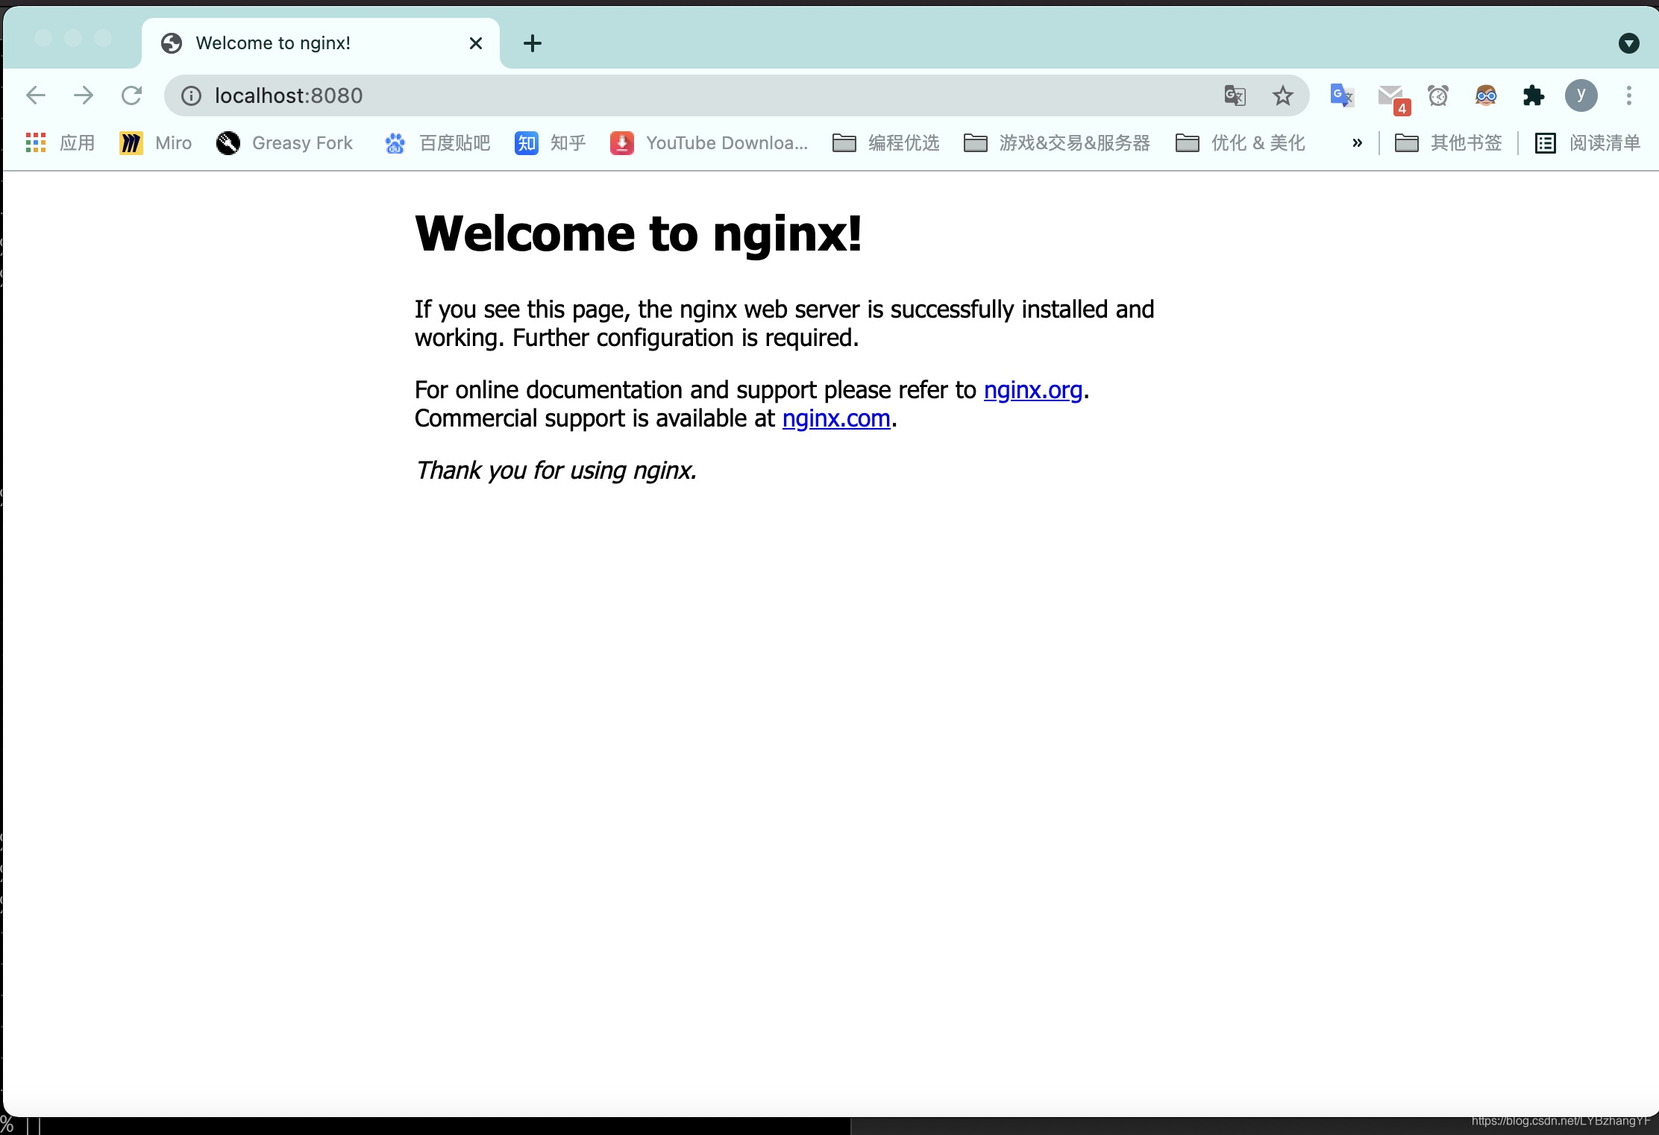View site information icon in address bar
The width and height of the screenshot is (1659, 1135).
(192, 95)
